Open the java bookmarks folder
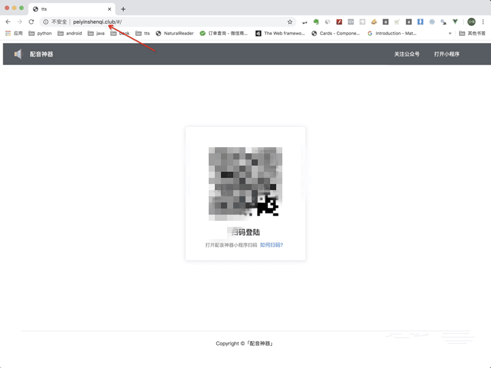This screenshot has height=368, width=491. coord(96,33)
